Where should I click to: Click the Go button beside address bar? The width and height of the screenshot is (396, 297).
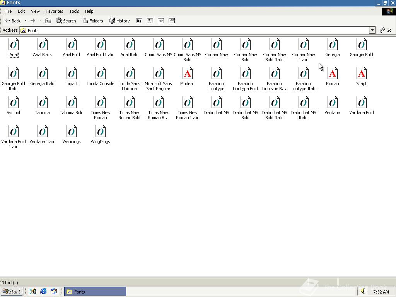coord(386,30)
